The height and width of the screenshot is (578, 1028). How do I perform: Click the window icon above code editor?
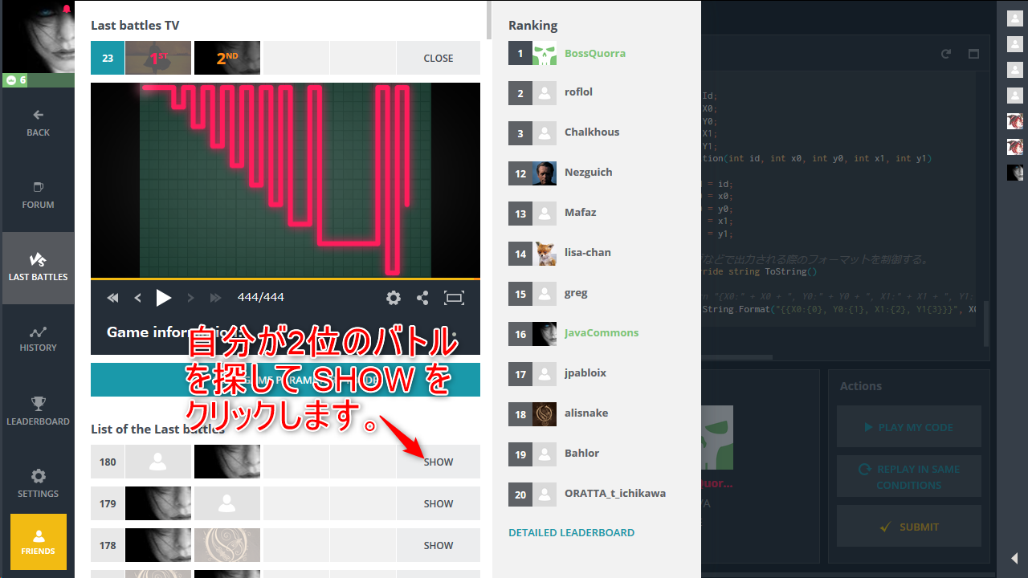973,54
